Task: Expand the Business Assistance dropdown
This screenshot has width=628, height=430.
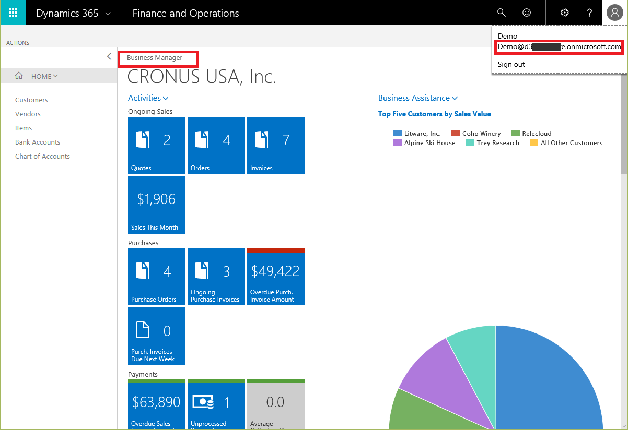Action: coord(418,98)
